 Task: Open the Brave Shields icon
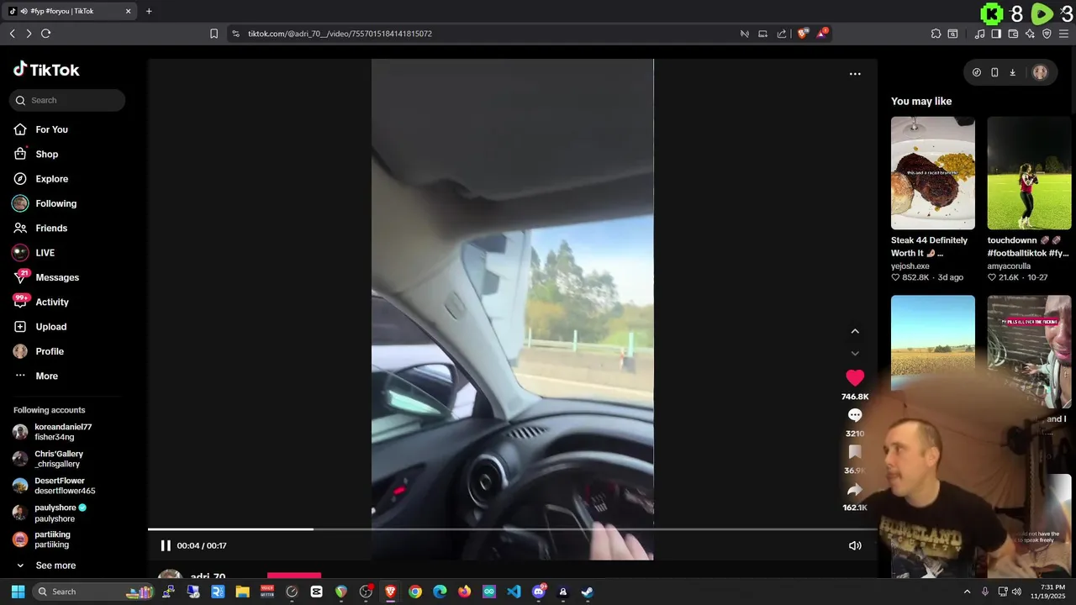tap(803, 34)
